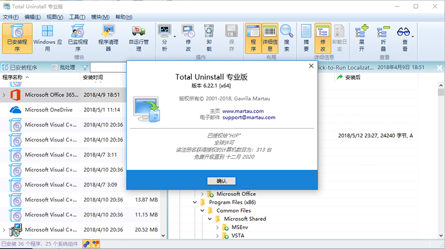Open the www.martau.com homepage link
Viewport: 445px width, 249px height.
(x=243, y=111)
